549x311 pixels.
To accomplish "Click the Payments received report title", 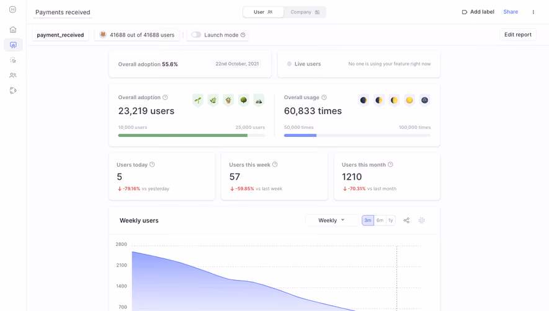I will point(63,12).
